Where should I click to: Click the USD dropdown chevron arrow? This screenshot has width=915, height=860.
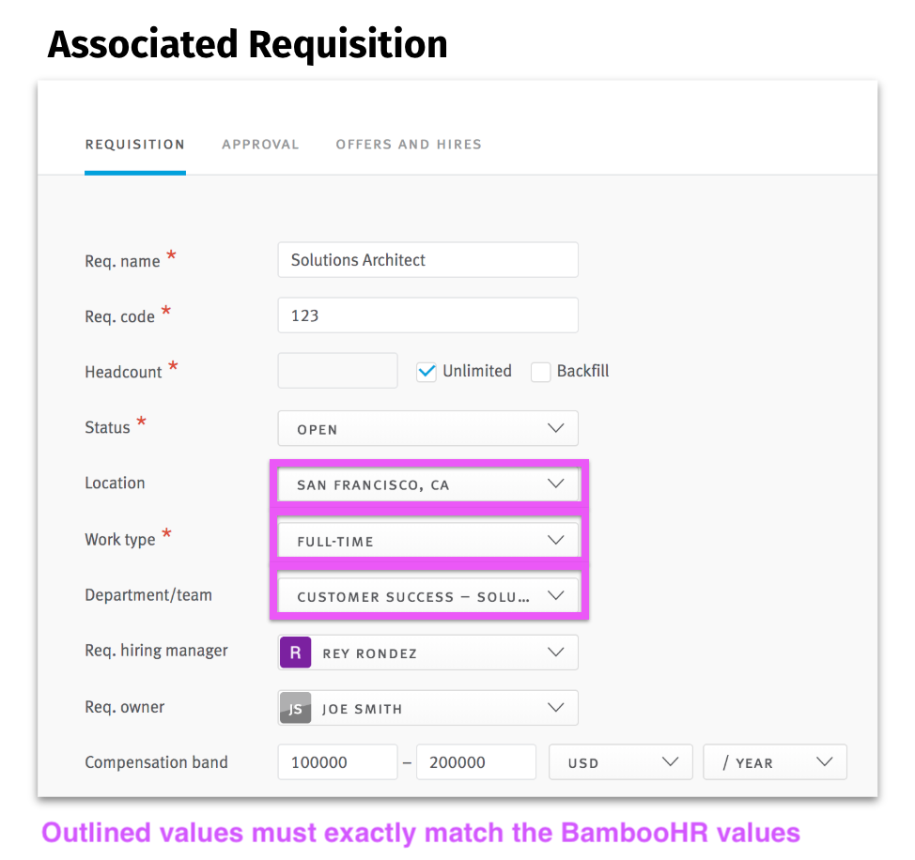pos(671,761)
